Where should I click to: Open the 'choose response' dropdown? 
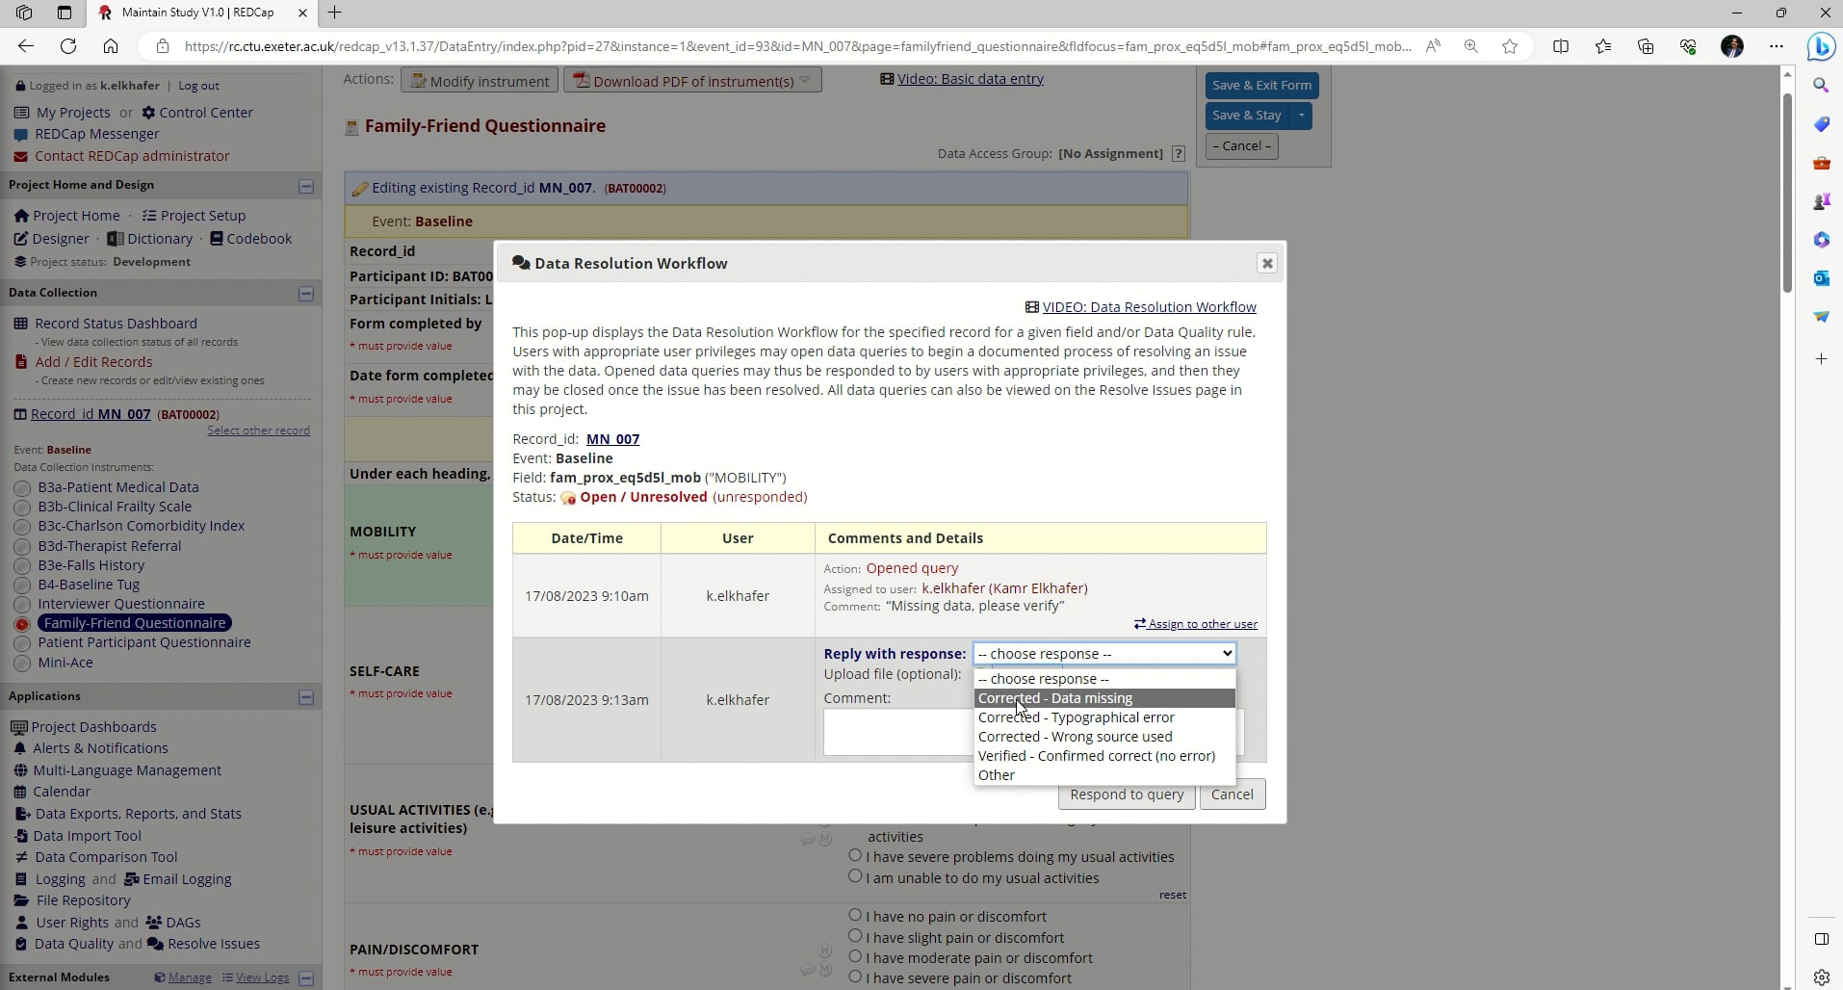pos(1103,653)
